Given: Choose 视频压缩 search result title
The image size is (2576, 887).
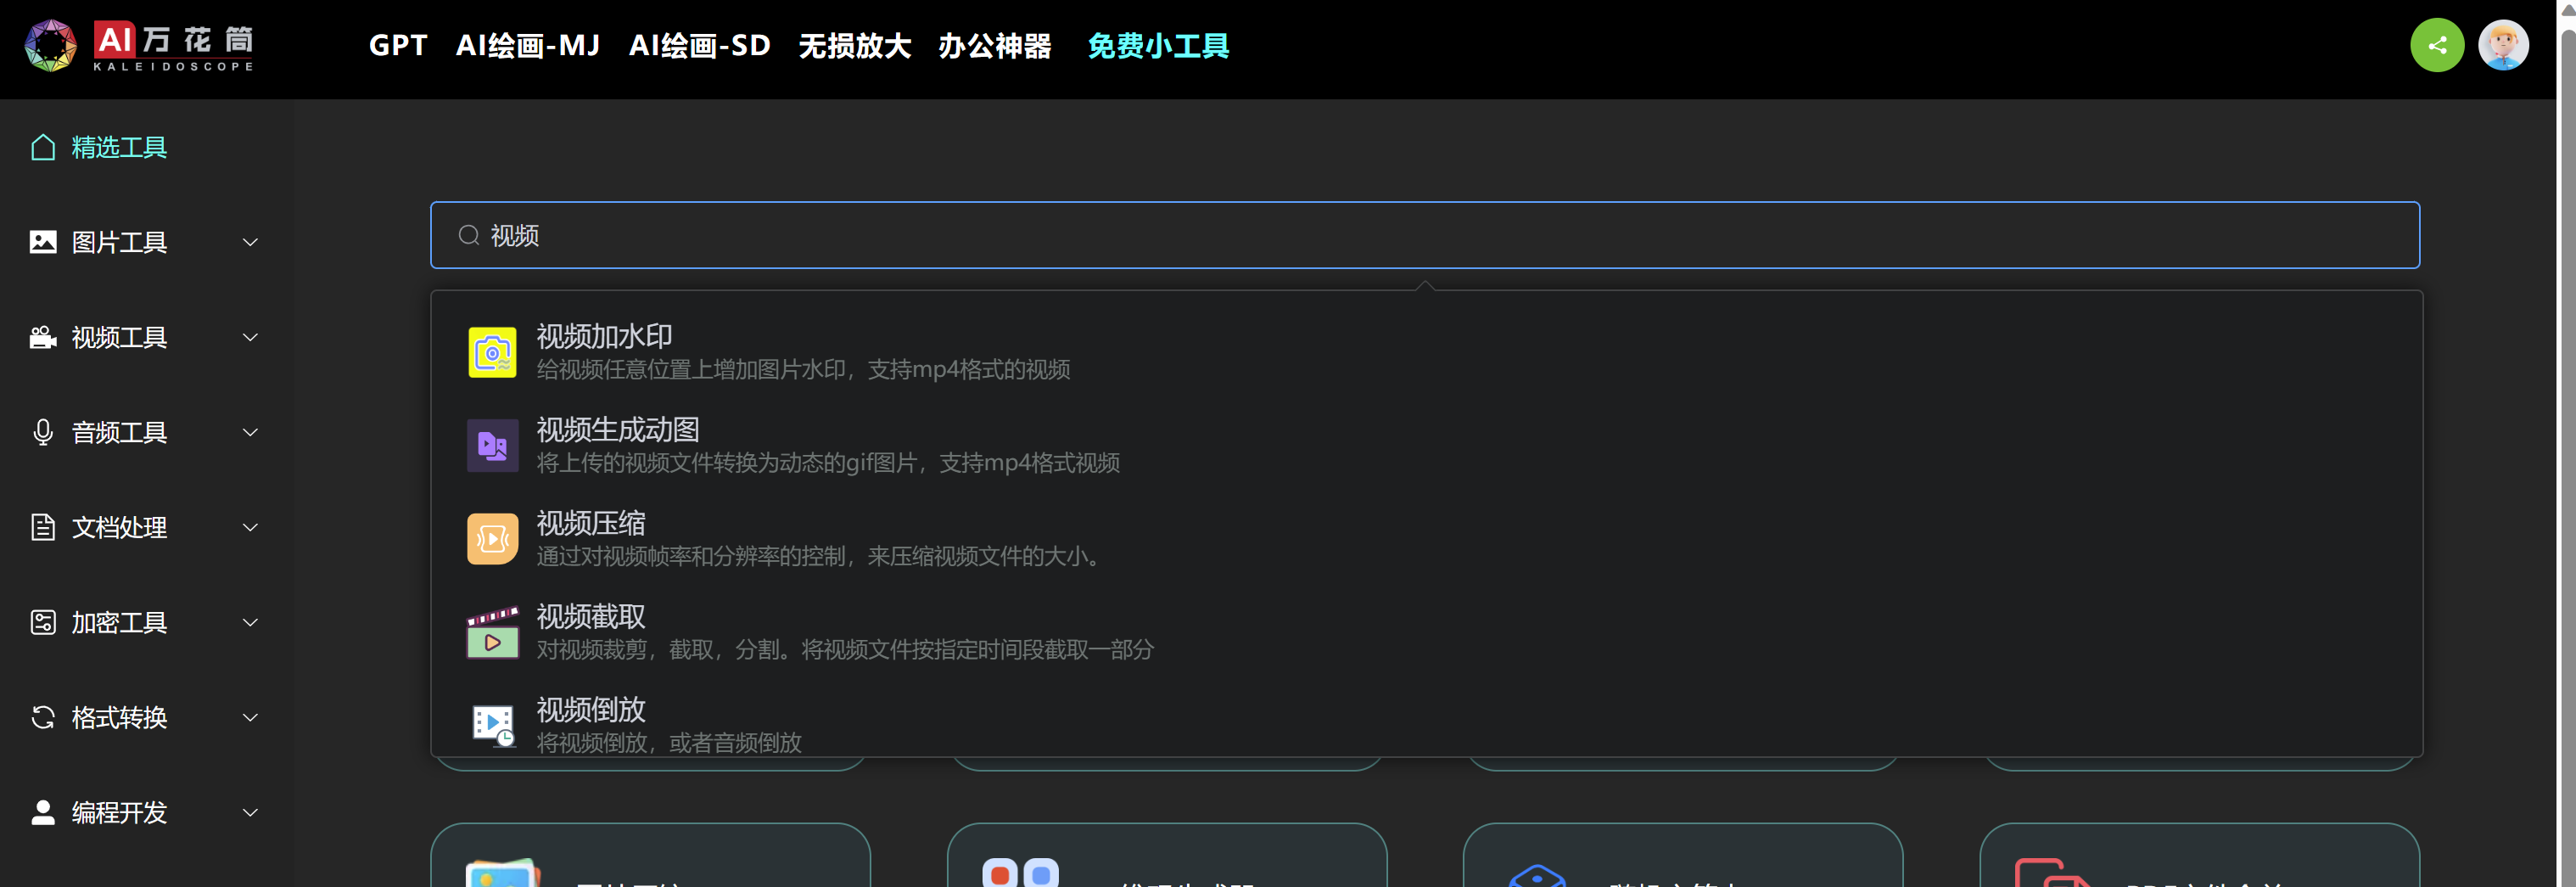Looking at the screenshot, I should click(x=591, y=523).
